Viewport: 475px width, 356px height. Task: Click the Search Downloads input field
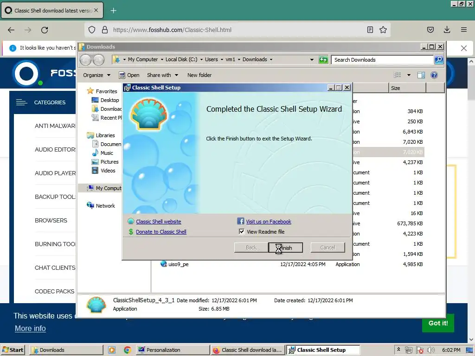click(382, 60)
